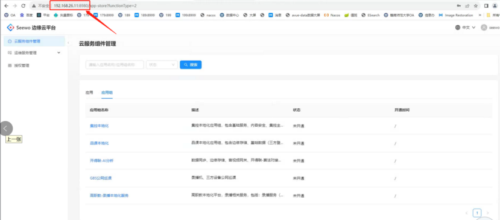This screenshot has height=220, width=500.
Task: Open the 矢量图标 bookmark
Action: click(x=63, y=15)
